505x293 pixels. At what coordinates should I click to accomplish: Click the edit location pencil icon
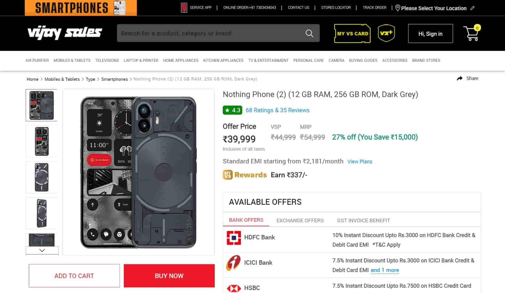pyautogui.click(x=472, y=8)
